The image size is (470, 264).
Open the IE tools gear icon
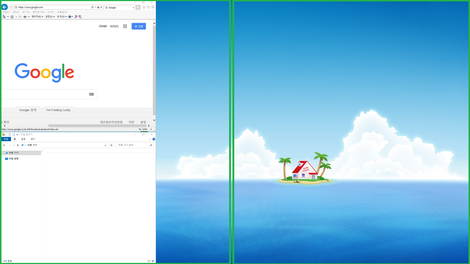coord(153,7)
